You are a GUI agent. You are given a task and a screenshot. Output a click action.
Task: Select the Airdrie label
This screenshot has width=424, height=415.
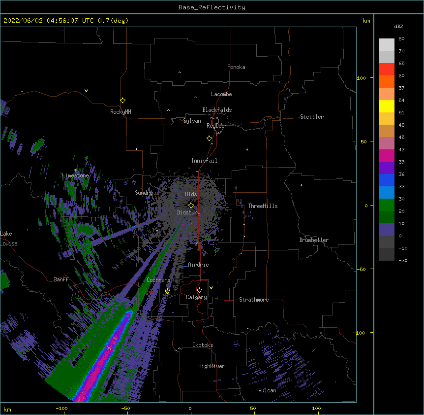(x=198, y=265)
